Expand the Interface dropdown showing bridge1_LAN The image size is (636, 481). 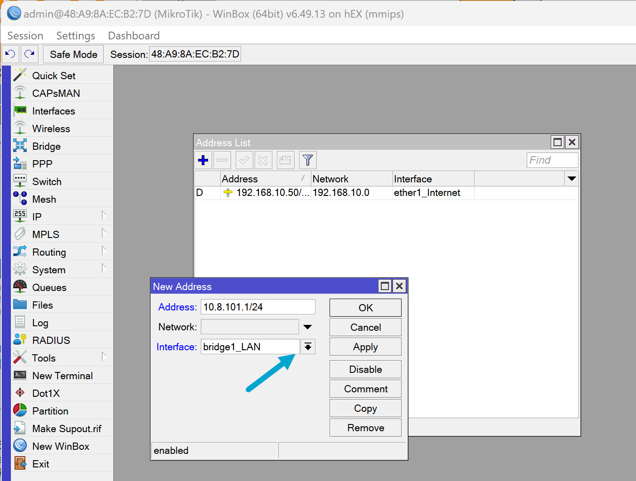pos(308,346)
